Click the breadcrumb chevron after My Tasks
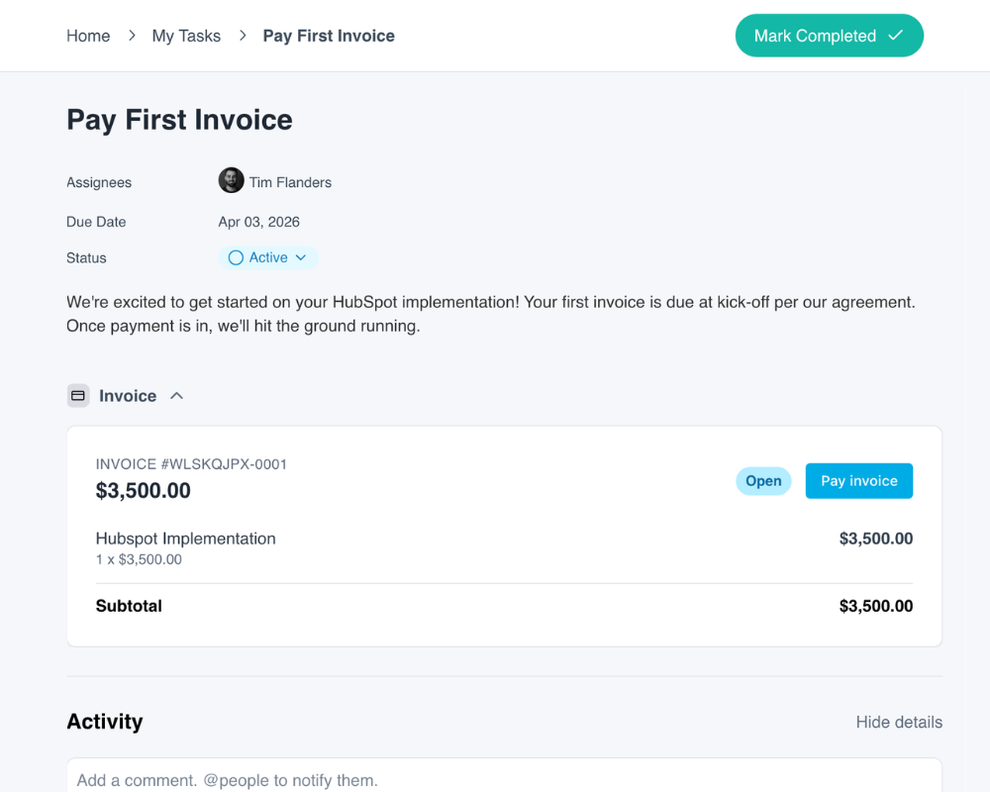The image size is (990, 792). (243, 36)
